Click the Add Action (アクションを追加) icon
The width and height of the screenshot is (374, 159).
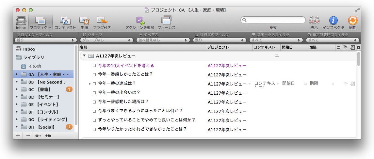(140, 22)
